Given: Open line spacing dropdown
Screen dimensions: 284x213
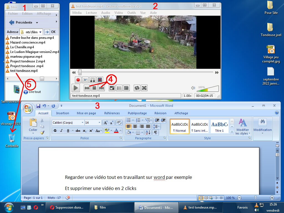Looking at the screenshot, I should 156,126.
